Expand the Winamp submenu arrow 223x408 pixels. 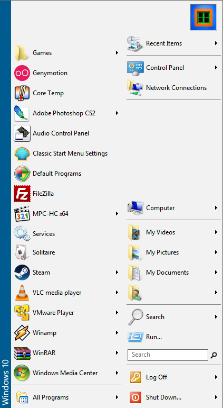pyautogui.click(x=117, y=333)
